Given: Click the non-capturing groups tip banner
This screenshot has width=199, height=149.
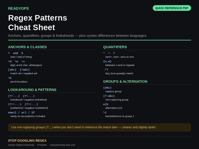Looking at the screenshot, I should click(x=100, y=127).
